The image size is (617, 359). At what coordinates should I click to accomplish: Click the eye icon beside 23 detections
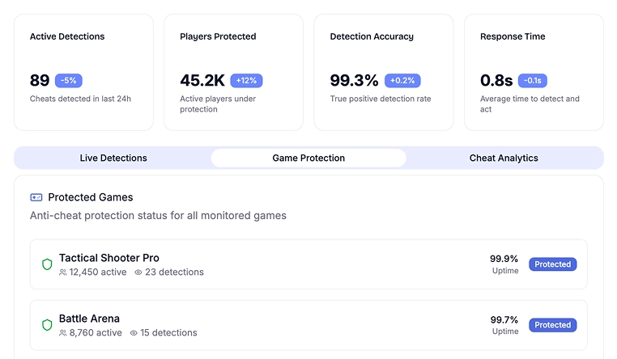pyautogui.click(x=138, y=272)
